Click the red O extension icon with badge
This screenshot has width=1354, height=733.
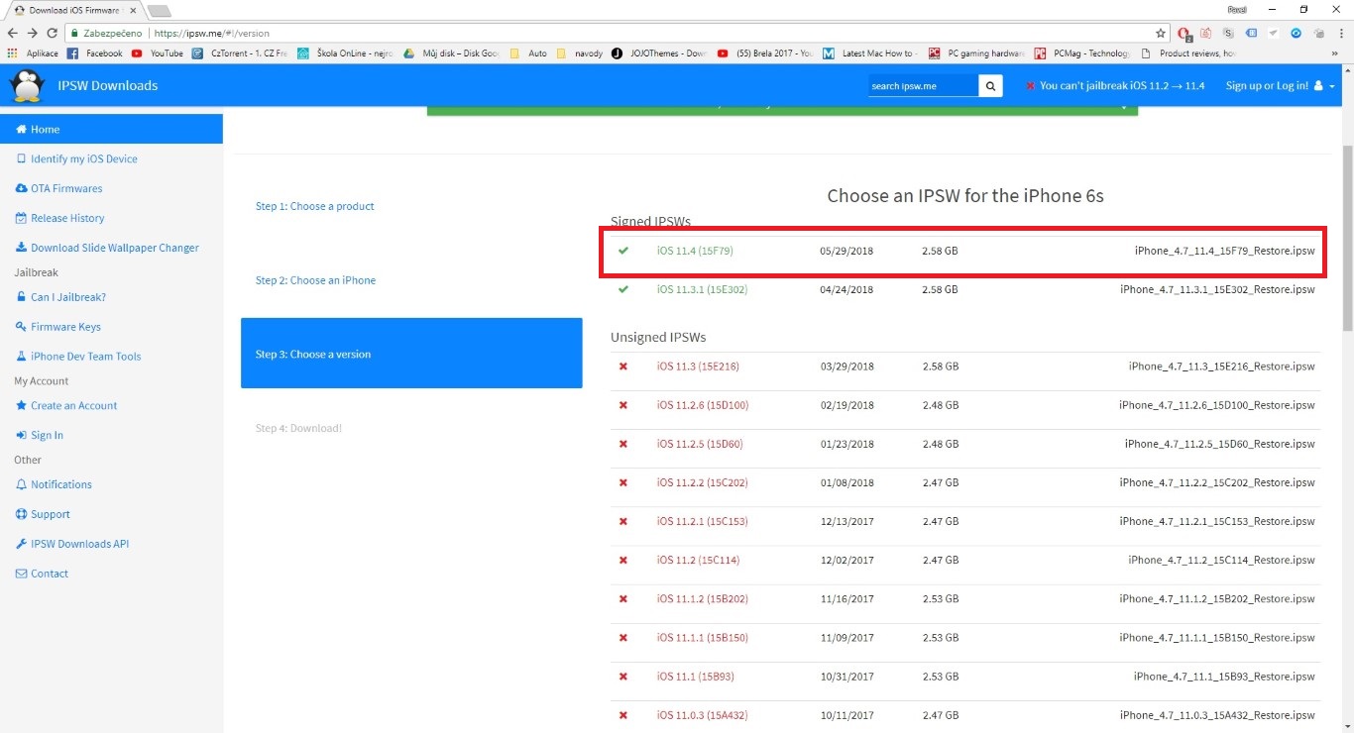1184,33
